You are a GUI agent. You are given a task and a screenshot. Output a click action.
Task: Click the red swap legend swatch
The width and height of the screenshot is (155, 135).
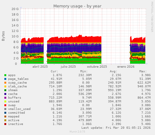click(x=5, y=105)
